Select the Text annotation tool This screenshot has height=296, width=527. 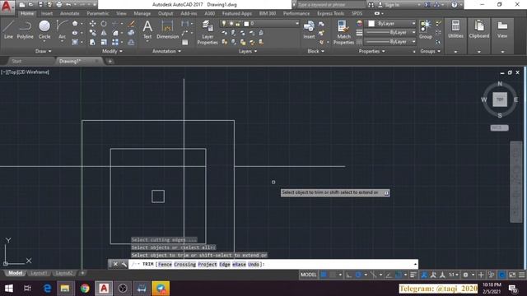tap(147, 30)
